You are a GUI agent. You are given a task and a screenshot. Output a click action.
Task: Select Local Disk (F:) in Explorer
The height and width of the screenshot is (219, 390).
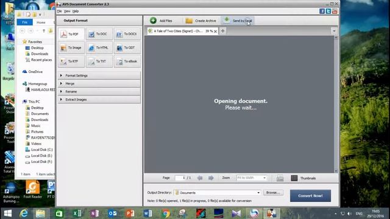[x=41, y=162]
